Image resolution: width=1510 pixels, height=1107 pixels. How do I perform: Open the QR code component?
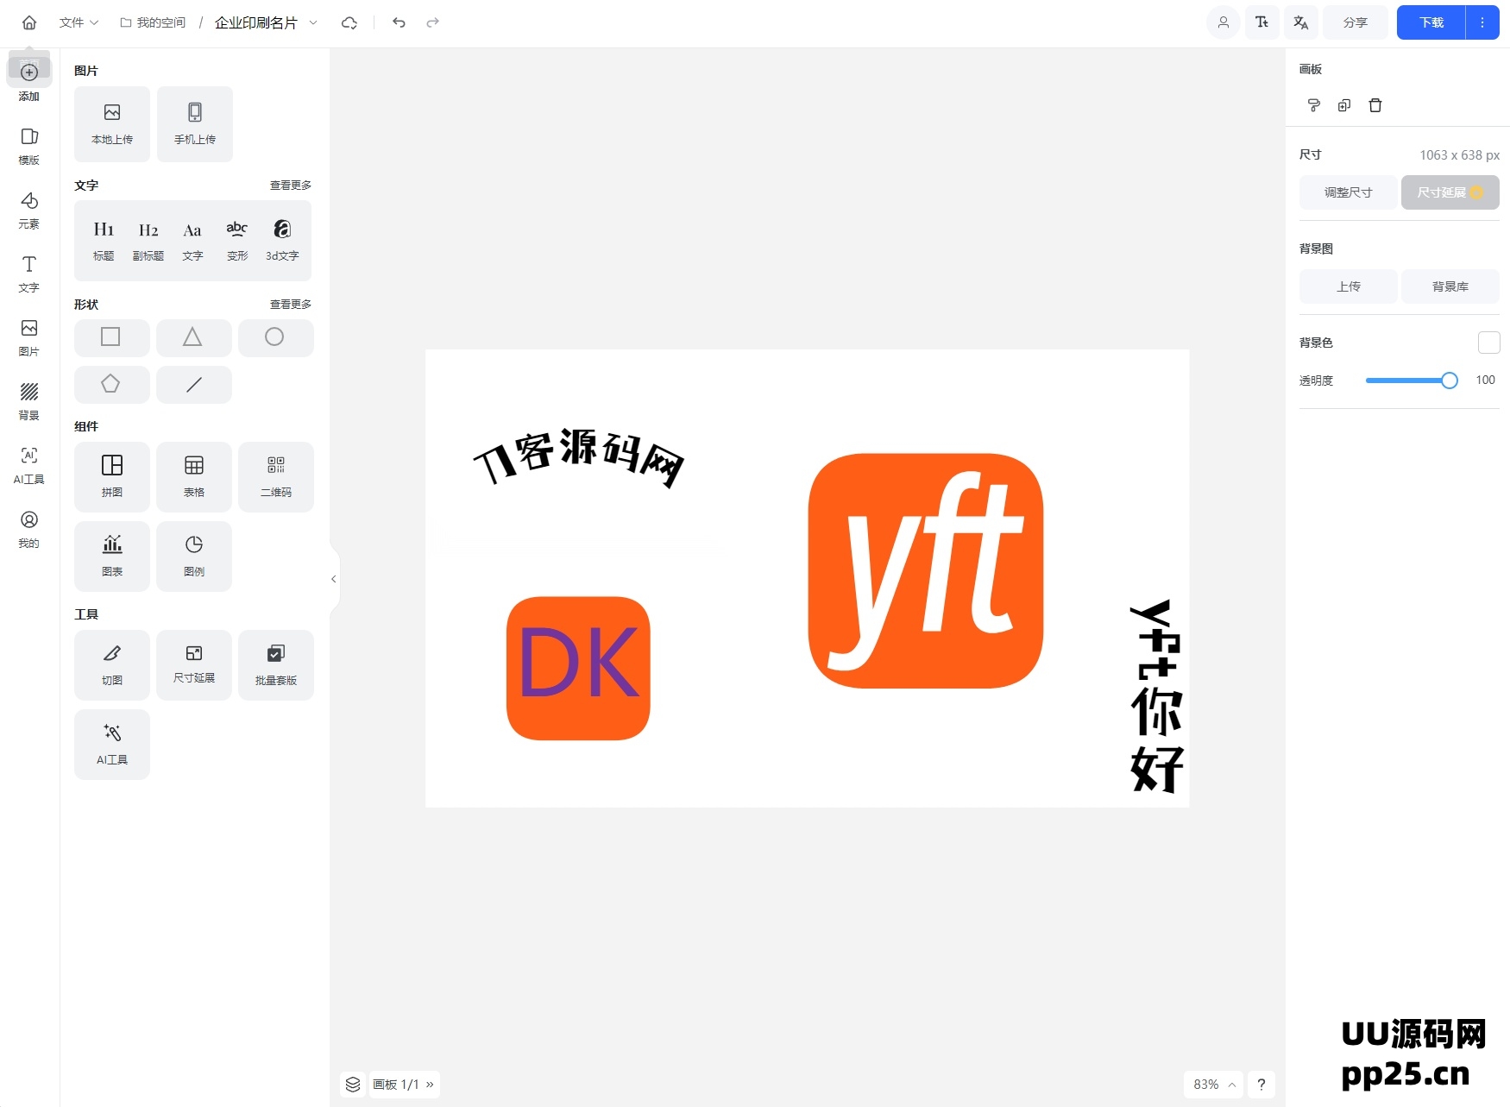pyautogui.click(x=275, y=476)
